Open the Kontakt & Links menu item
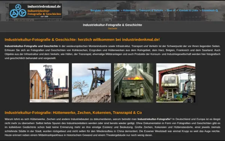 [x=188, y=11]
